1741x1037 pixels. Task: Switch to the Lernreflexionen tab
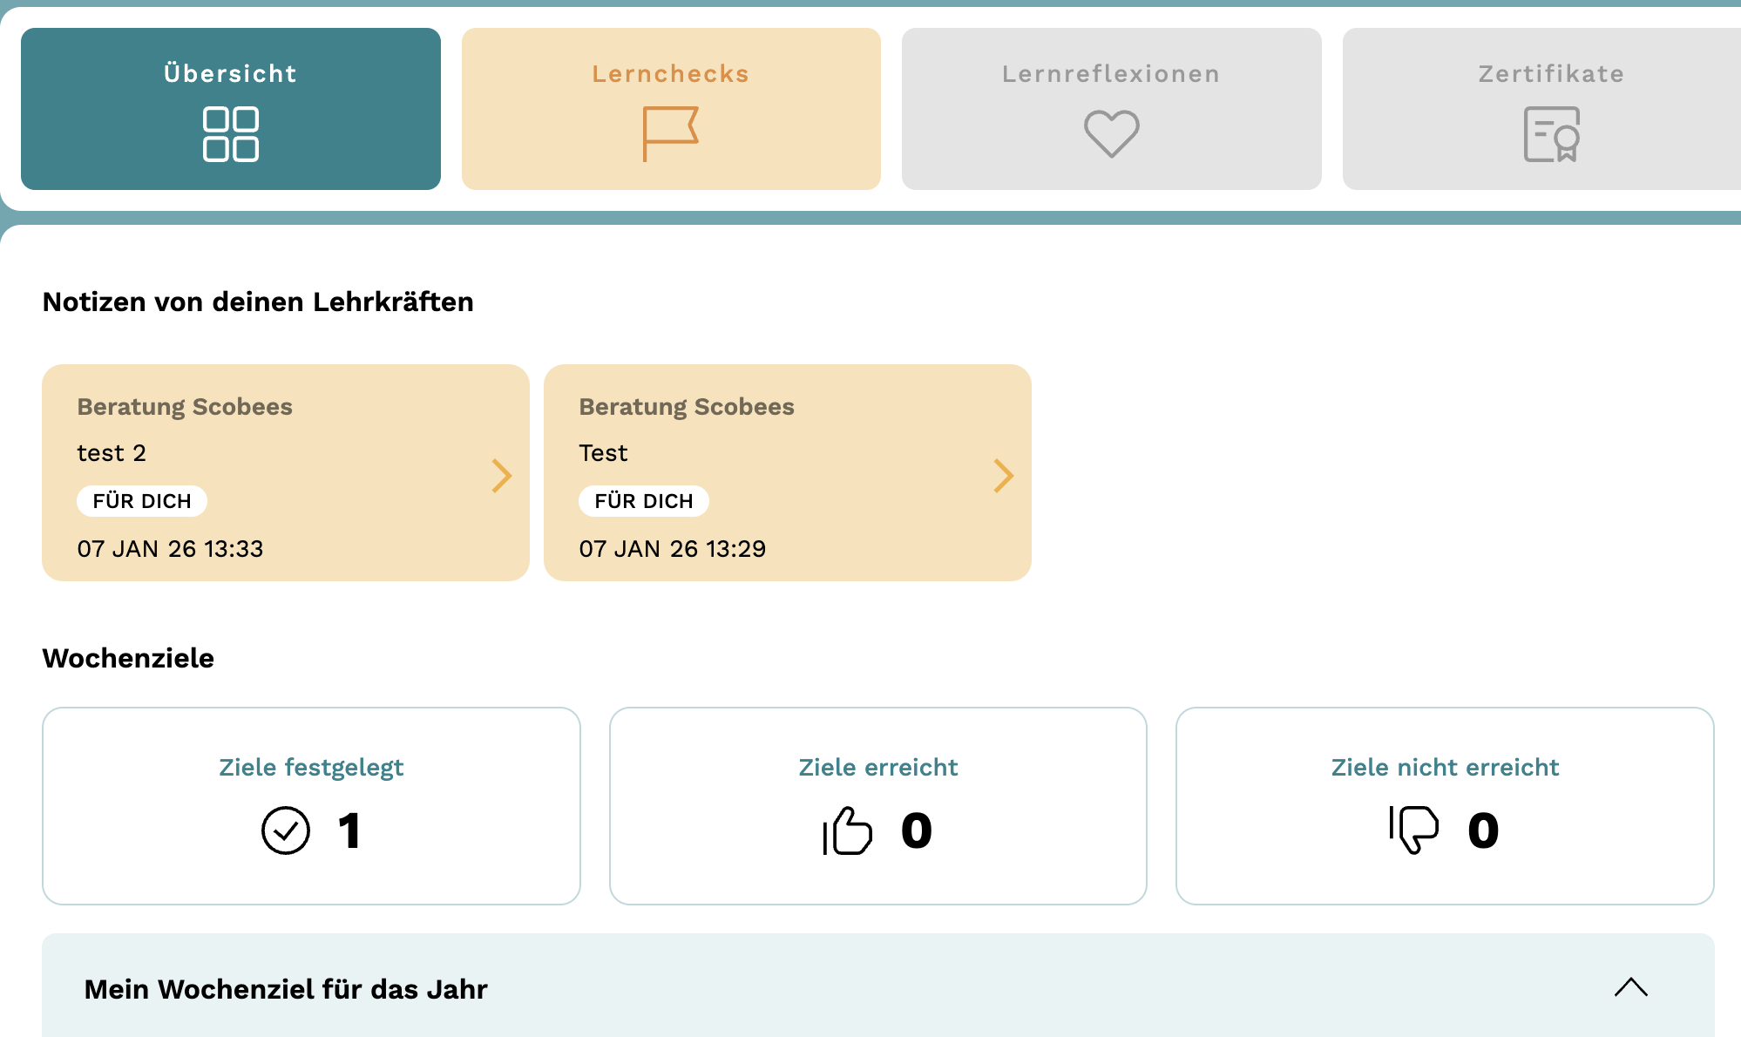click(x=1112, y=109)
